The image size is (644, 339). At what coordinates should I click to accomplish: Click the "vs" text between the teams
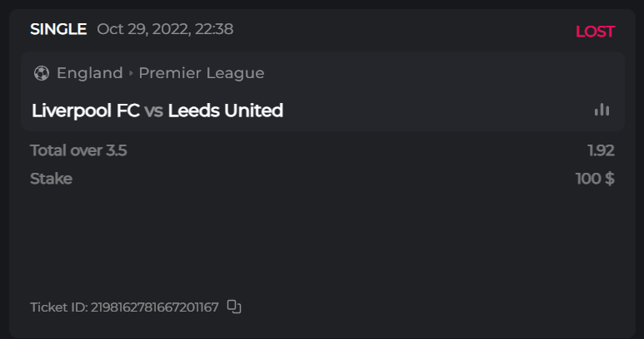153,111
